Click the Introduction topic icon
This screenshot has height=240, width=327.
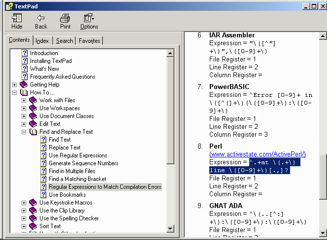point(25,53)
